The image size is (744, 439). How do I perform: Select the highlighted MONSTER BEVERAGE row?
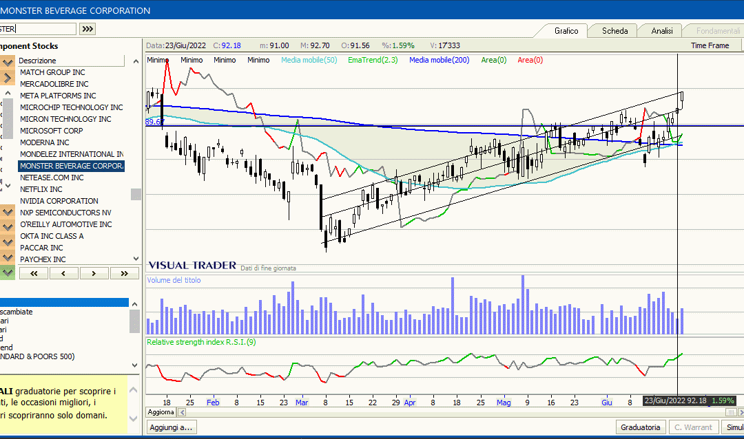click(x=71, y=166)
